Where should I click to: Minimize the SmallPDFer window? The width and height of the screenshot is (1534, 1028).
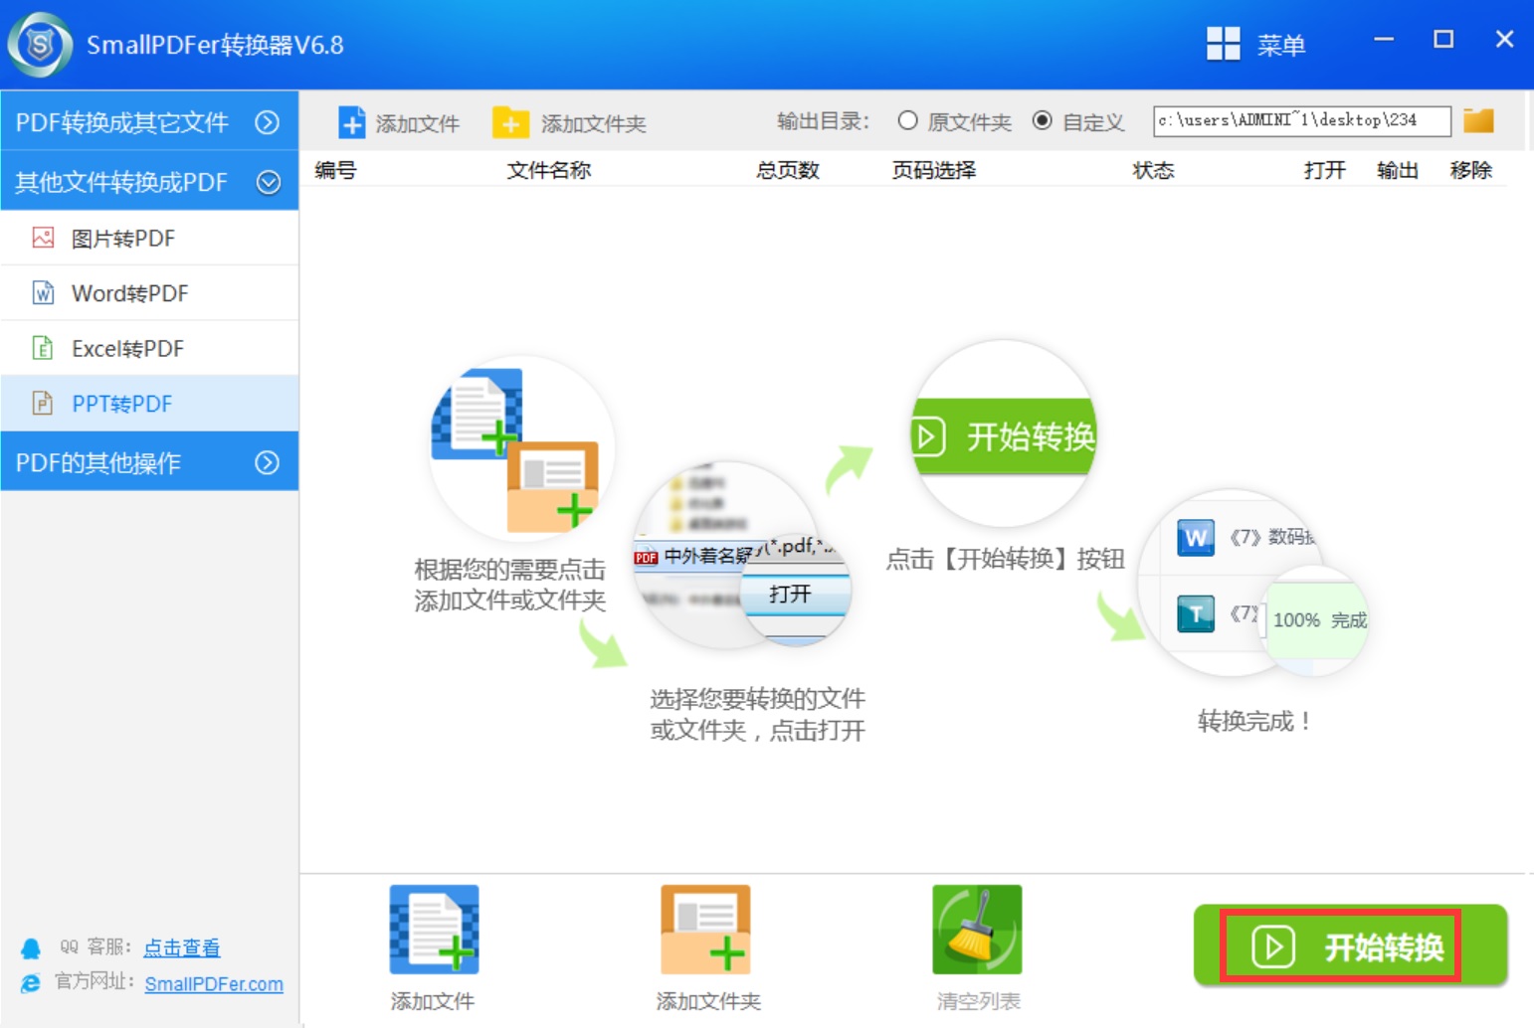pos(1383,39)
